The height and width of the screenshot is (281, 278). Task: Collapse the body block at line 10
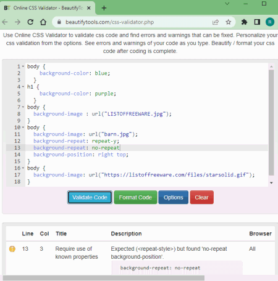23,128
